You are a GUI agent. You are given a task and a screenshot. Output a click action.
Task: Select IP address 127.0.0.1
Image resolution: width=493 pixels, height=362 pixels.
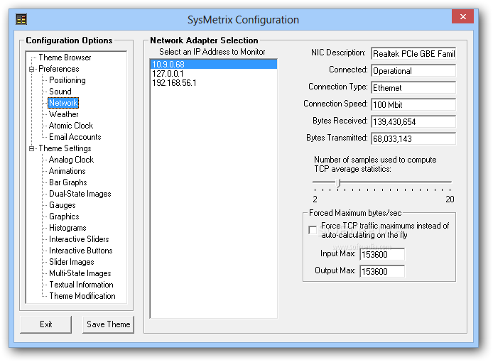coord(214,74)
